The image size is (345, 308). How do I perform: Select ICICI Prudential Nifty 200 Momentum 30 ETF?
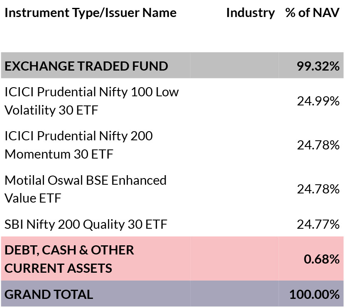click(x=79, y=145)
